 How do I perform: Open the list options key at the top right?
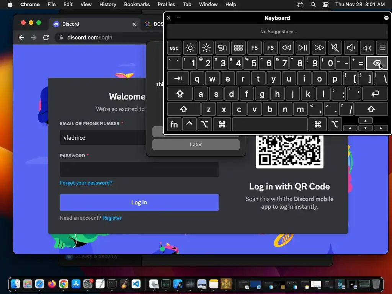click(382, 48)
